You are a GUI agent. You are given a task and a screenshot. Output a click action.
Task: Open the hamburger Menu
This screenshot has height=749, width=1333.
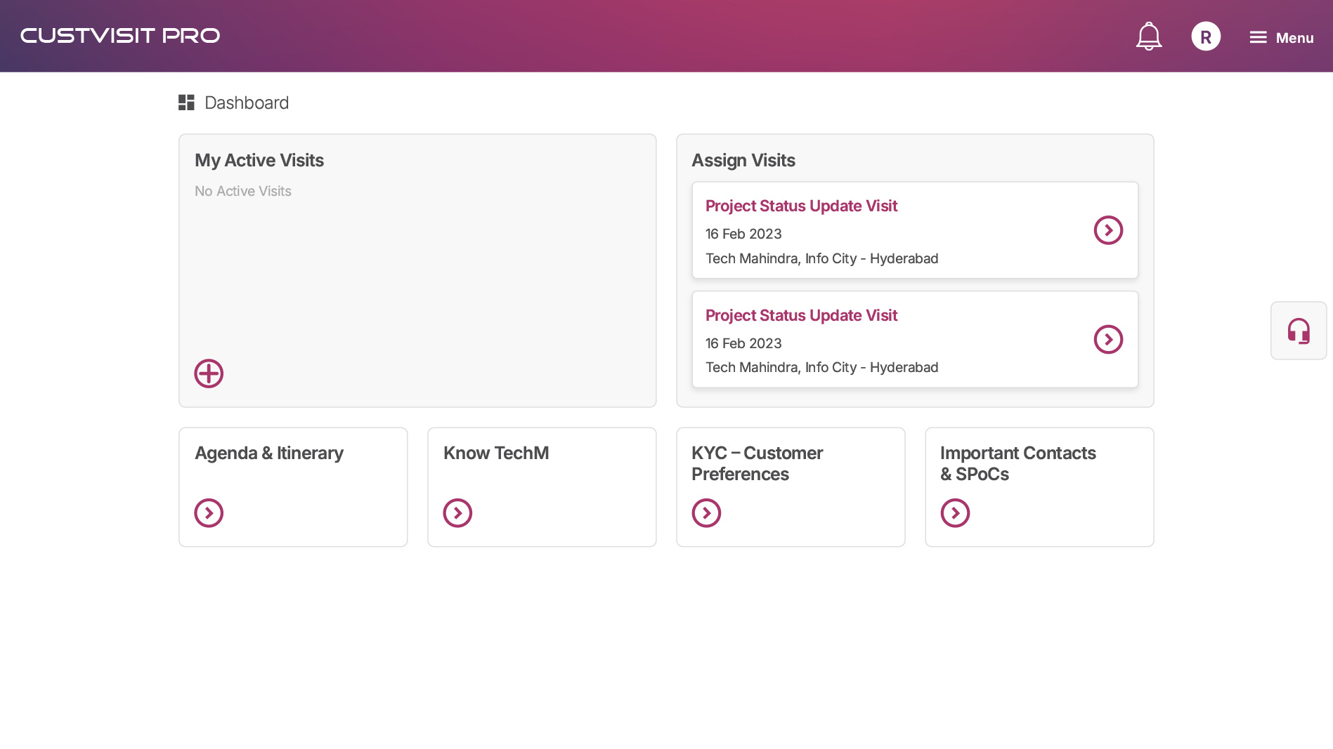[x=1281, y=38]
